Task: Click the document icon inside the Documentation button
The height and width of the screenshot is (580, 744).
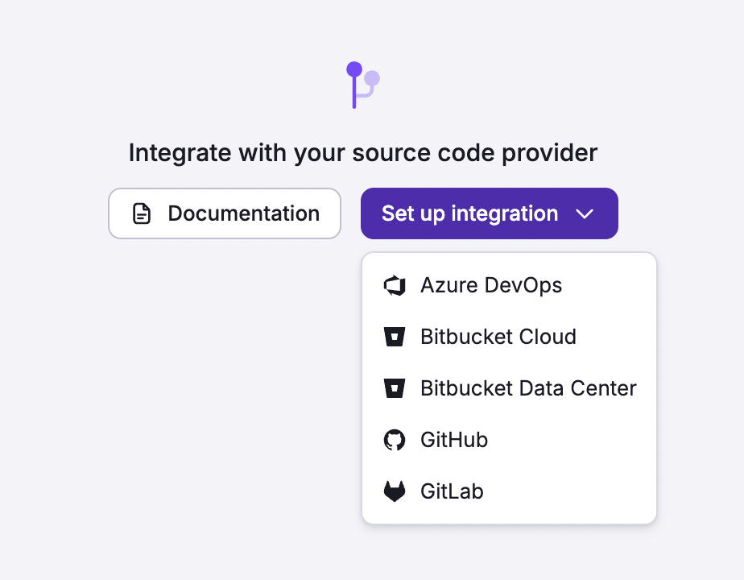Action: point(142,213)
